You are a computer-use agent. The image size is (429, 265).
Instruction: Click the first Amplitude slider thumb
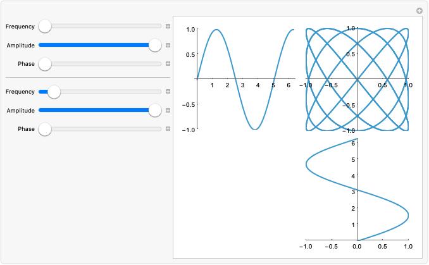coord(155,45)
